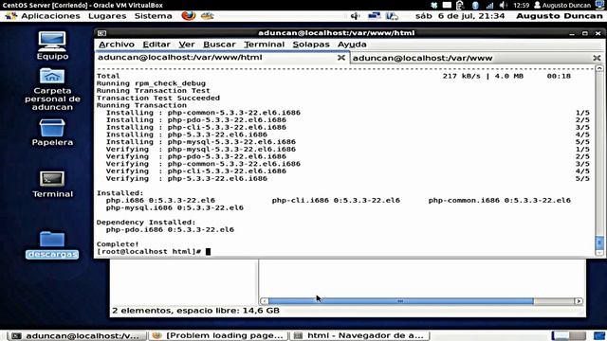Click file browser scrollbar right arrow
Image resolution: width=607 pixels, height=341 pixels.
tap(579, 301)
